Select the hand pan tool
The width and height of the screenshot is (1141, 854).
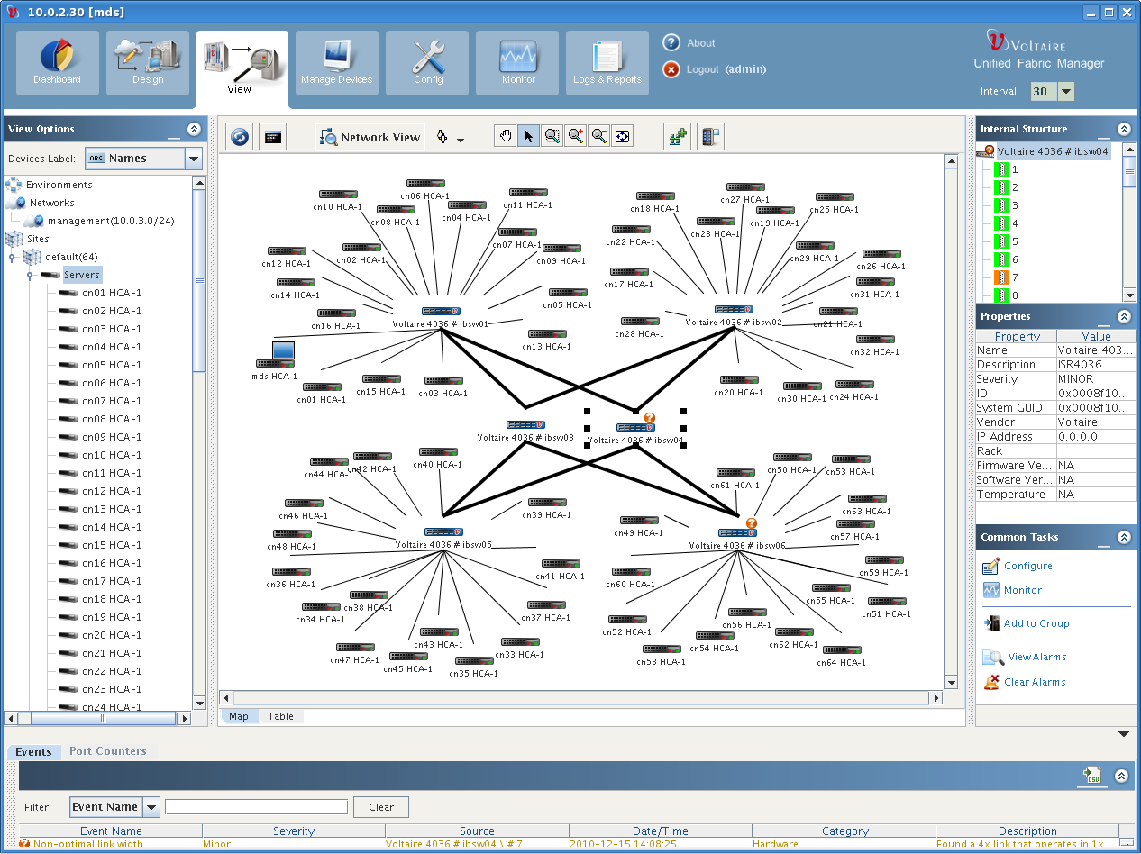(506, 137)
